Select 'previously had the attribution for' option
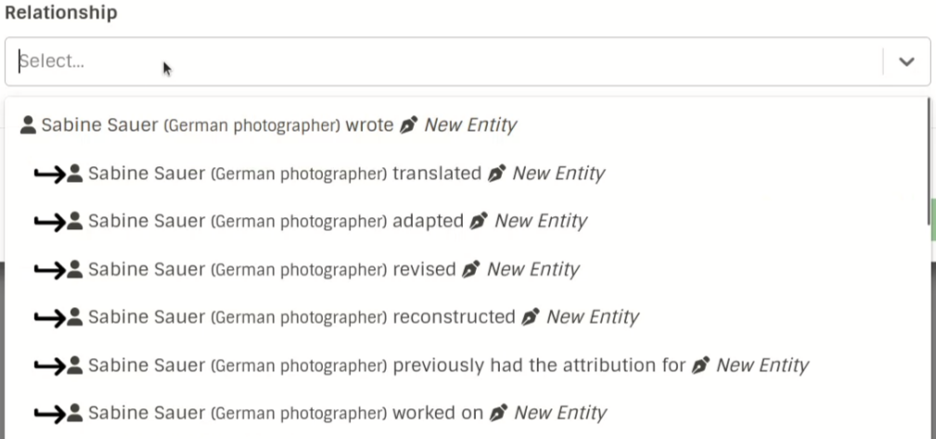 tap(468, 365)
